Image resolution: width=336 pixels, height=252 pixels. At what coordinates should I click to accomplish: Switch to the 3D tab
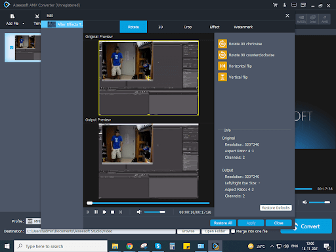tap(160, 27)
